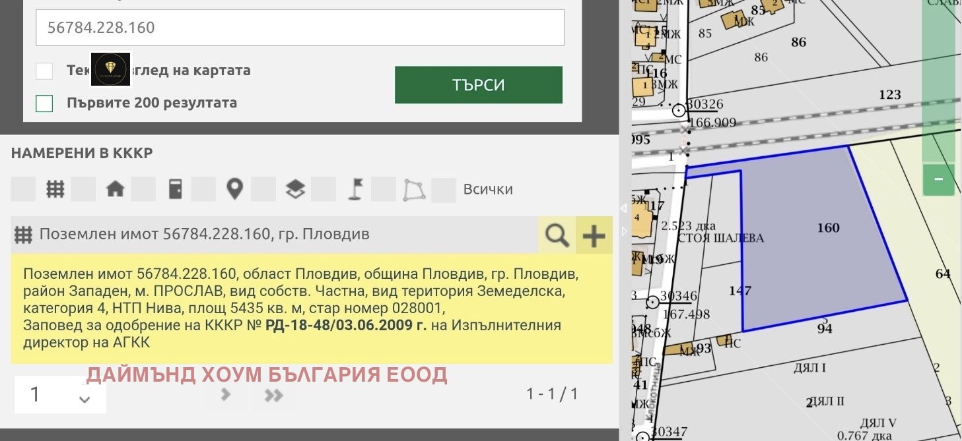Screen dimensions: 962x441
Task: Enable the 'Текущ изглед на картата' checkbox
Action: tap(44, 70)
